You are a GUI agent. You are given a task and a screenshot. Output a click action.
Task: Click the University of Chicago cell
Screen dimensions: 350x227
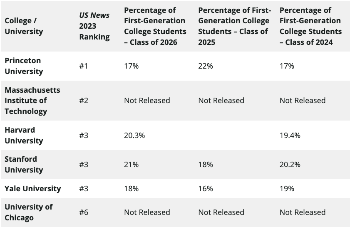29,212
